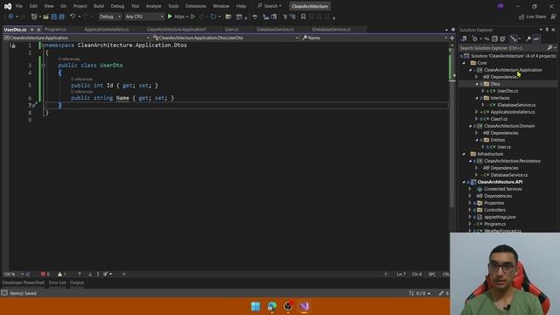The width and height of the screenshot is (560, 315).
Task: Click the Start Debugging green play icon
Action: [x=170, y=17]
